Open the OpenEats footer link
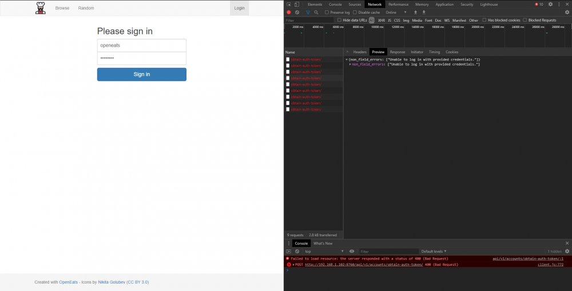572x291 pixels. click(68, 282)
